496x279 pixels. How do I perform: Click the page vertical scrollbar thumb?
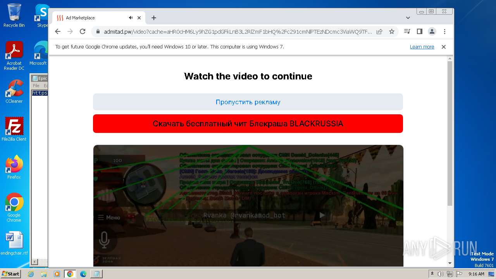coord(450,134)
